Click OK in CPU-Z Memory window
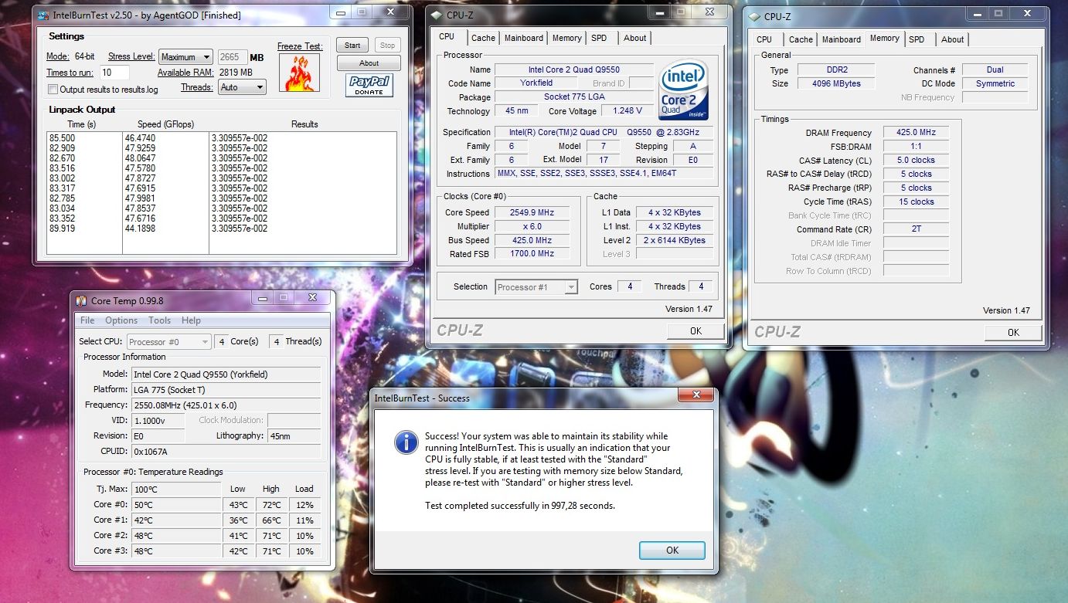The height and width of the screenshot is (603, 1068). [1013, 332]
